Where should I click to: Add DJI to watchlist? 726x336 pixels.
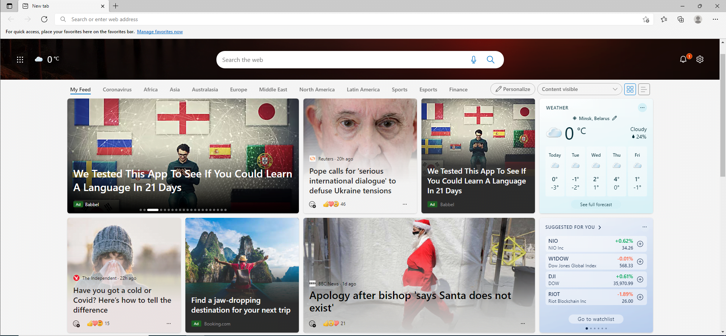640,279
